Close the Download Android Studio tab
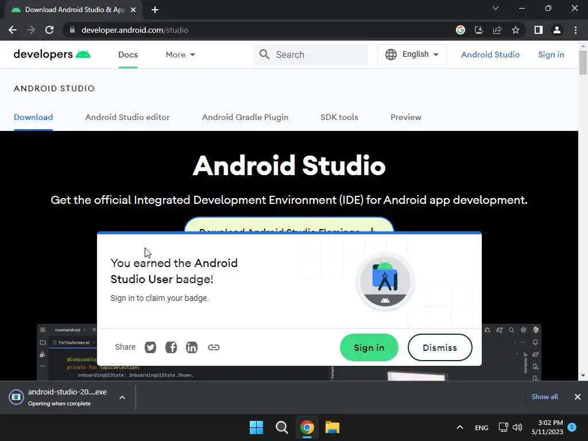Viewport: 588px width, 441px height. pyautogui.click(x=133, y=10)
